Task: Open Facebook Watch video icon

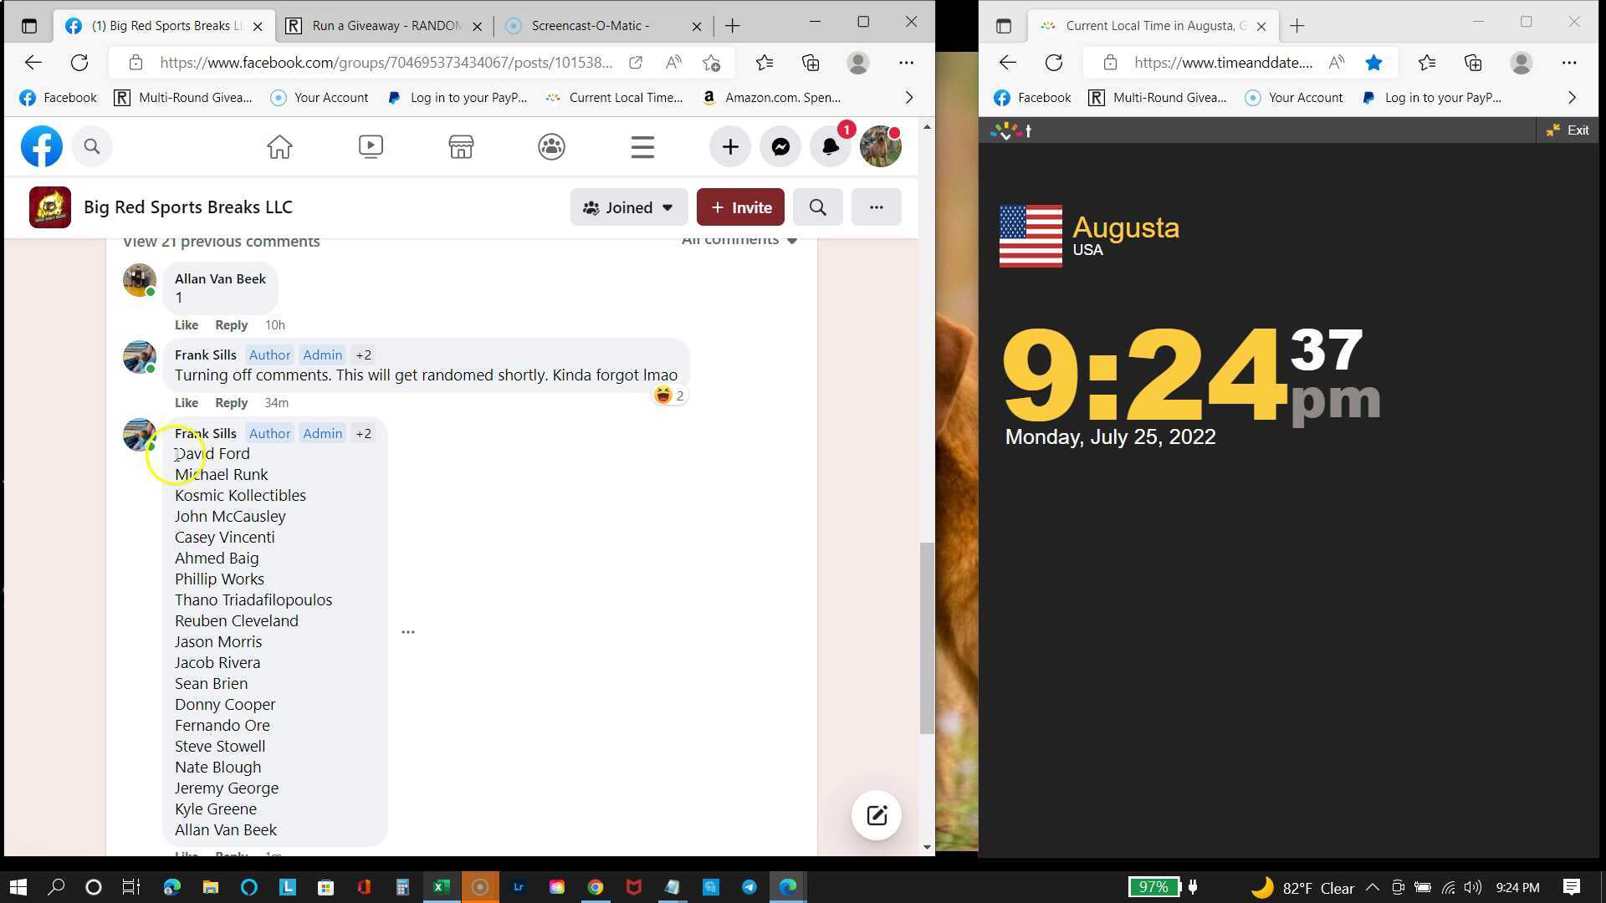Action: (371, 147)
